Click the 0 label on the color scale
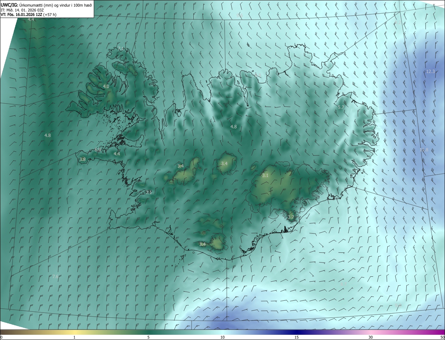445x340 pixels. click(x=1, y=337)
